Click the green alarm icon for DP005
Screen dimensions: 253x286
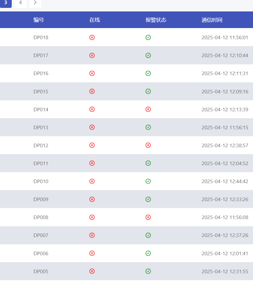[148, 271]
